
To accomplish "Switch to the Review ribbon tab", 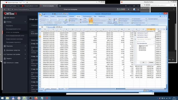I will (87, 16).
